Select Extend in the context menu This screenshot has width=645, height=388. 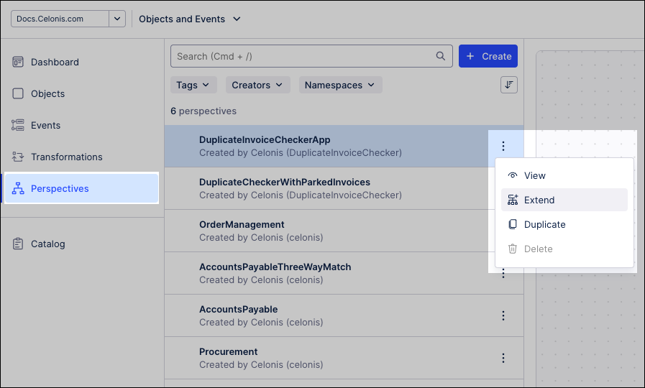tap(539, 200)
